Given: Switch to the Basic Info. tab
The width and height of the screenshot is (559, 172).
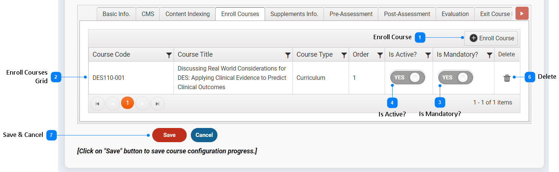Looking at the screenshot, I should click(116, 14).
